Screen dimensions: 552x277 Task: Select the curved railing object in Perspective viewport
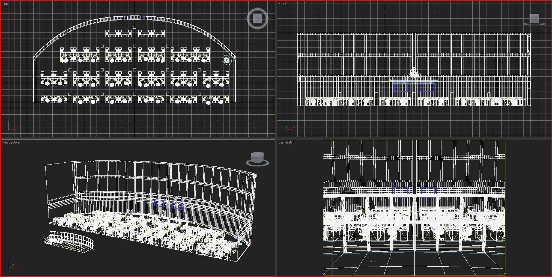click(x=68, y=241)
